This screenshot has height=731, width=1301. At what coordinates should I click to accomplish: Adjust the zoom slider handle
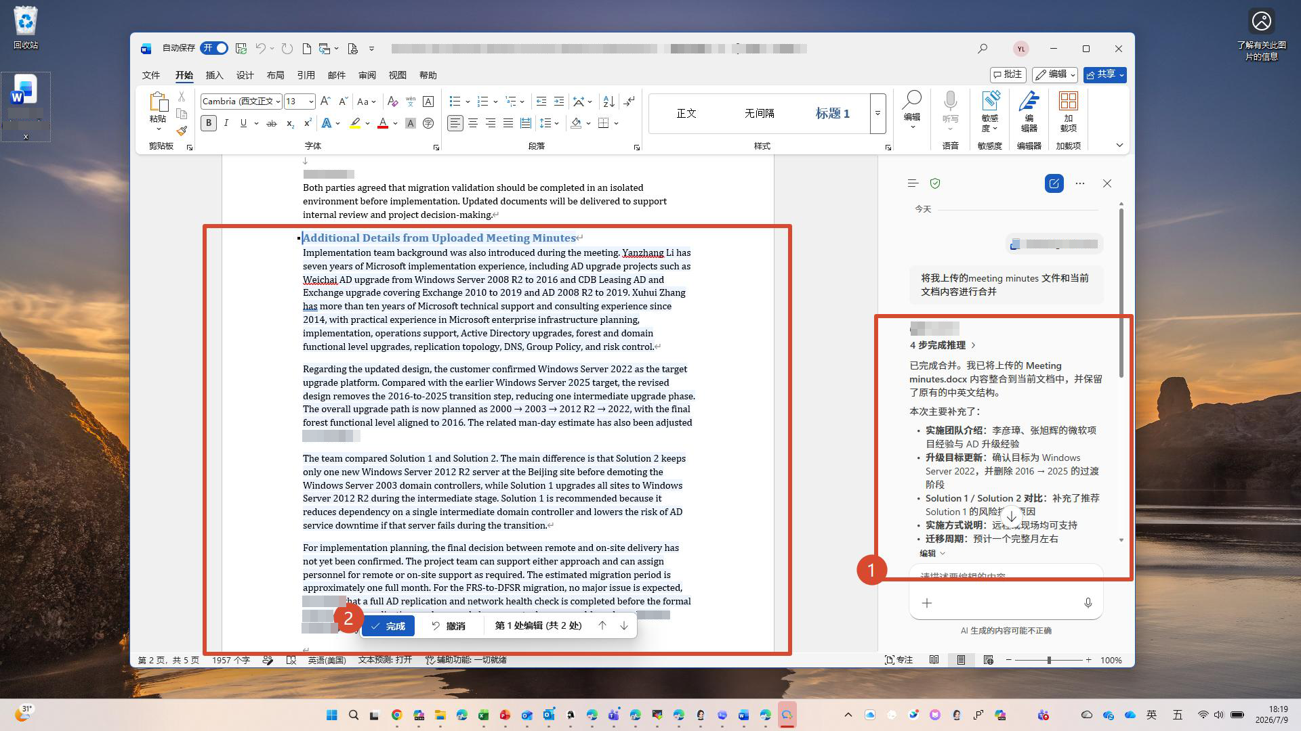[x=1049, y=660]
